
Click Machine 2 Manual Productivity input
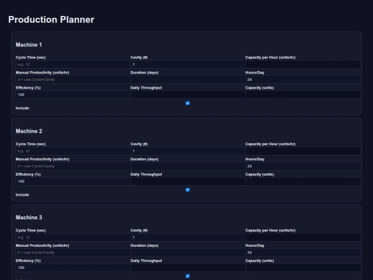point(73,166)
